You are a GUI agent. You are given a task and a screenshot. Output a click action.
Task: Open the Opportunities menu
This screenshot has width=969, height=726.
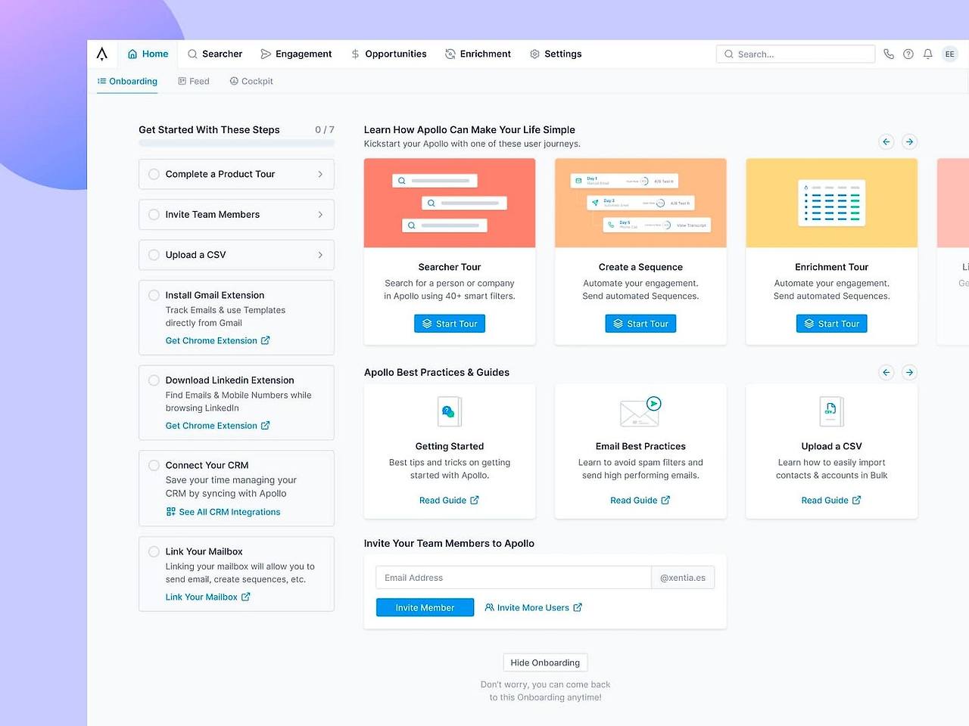tap(388, 54)
